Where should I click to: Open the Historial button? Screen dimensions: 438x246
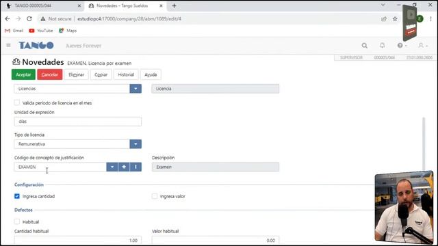126,74
